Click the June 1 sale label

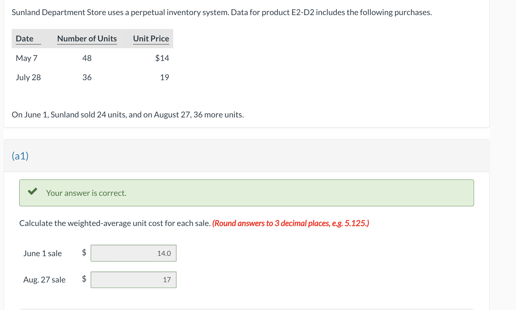coord(43,253)
